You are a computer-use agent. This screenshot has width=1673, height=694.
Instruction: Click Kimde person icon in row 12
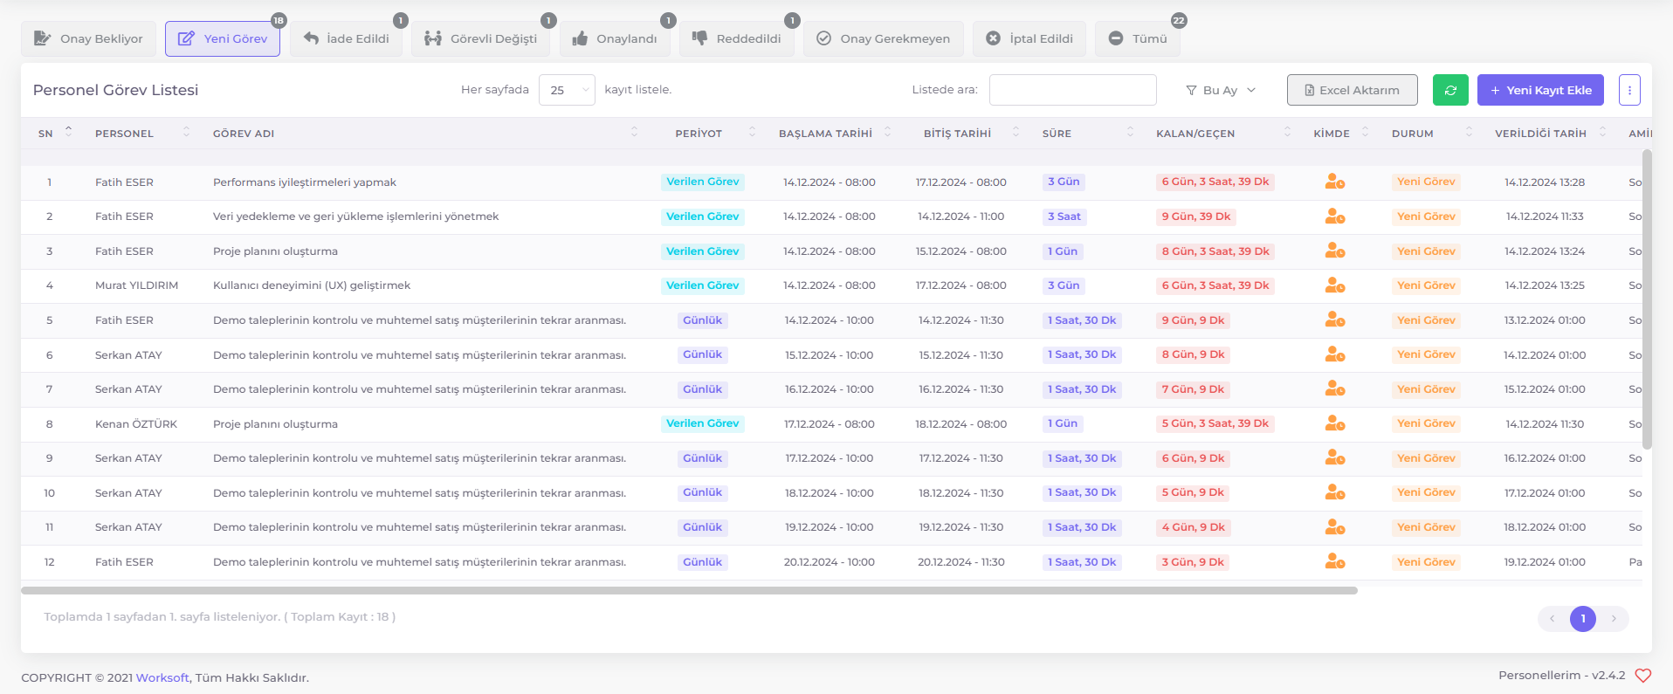1334,562
